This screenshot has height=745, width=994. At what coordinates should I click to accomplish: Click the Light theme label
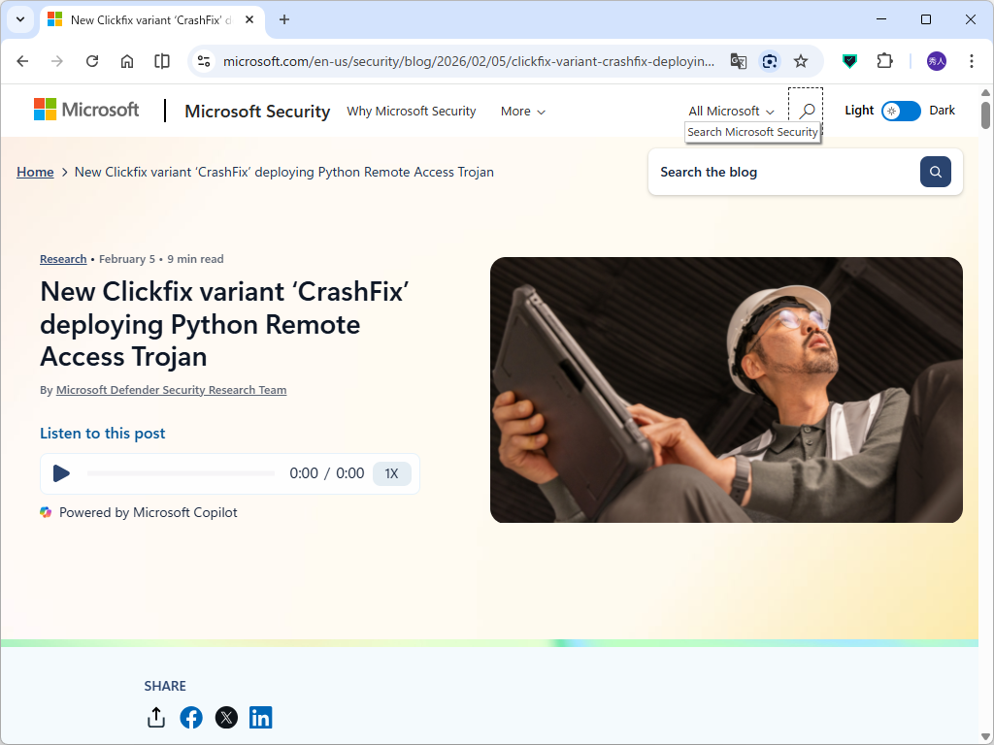pyautogui.click(x=859, y=111)
